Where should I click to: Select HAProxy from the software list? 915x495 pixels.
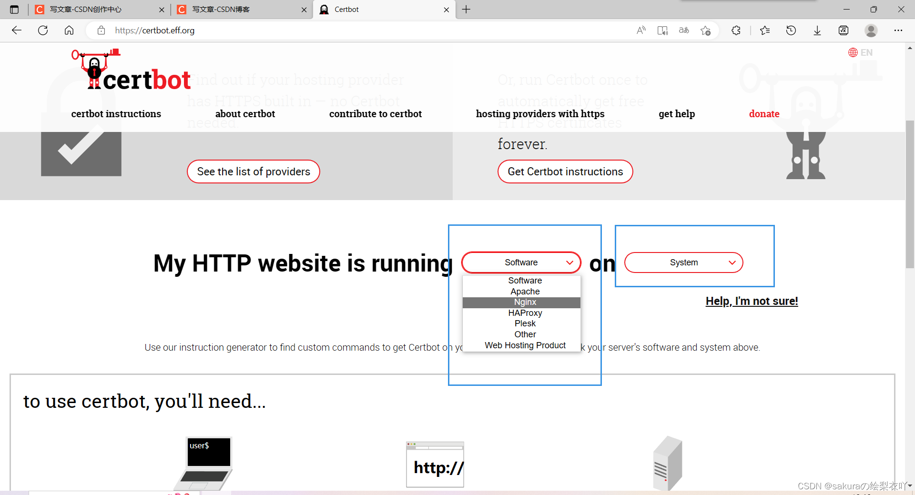click(x=522, y=313)
